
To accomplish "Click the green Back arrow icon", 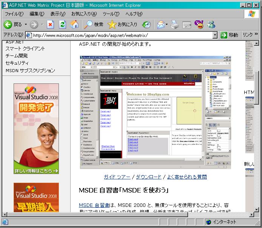I will click(8, 25).
